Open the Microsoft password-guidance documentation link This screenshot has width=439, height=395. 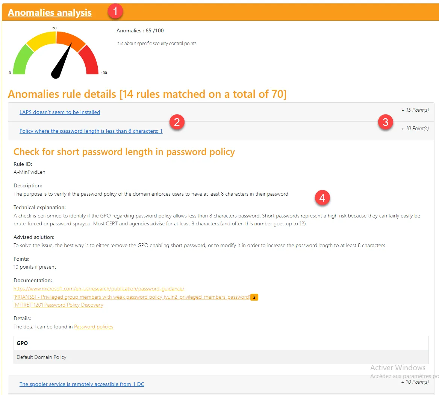click(x=99, y=289)
